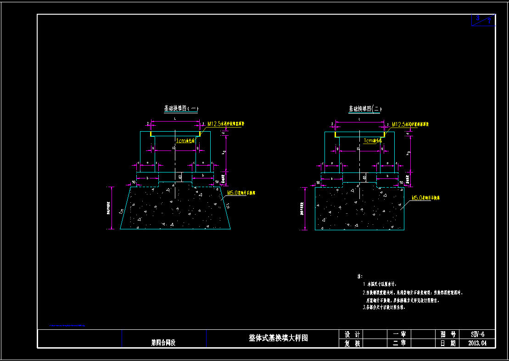Click the "h0" vertical dimension in figure two

(408, 152)
